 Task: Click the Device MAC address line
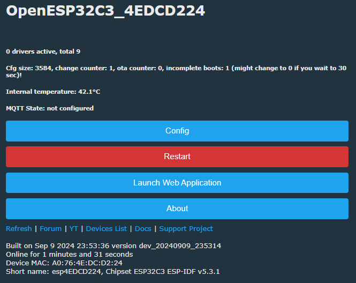[64, 263]
